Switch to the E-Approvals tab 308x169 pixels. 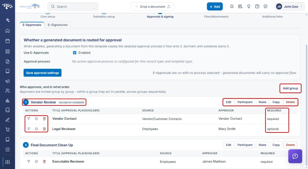(32, 25)
